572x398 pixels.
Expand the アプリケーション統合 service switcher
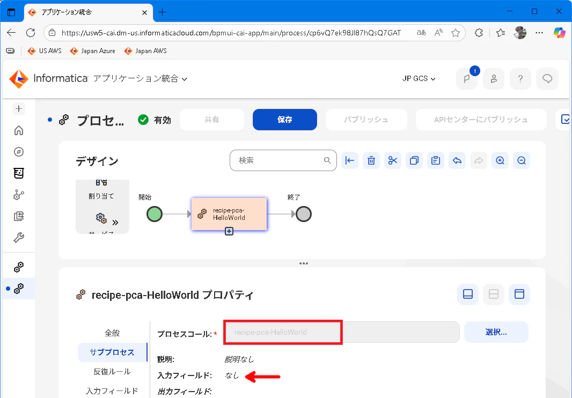141,78
